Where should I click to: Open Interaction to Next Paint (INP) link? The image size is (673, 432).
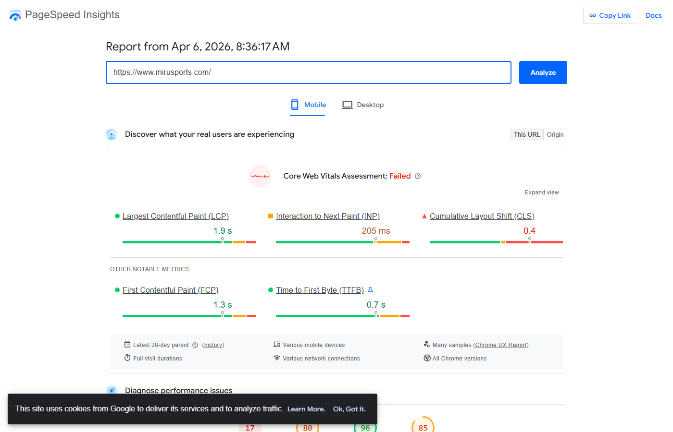click(328, 216)
